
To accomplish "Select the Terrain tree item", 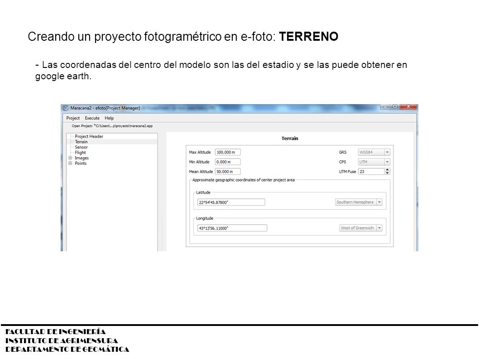I will point(81,142).
